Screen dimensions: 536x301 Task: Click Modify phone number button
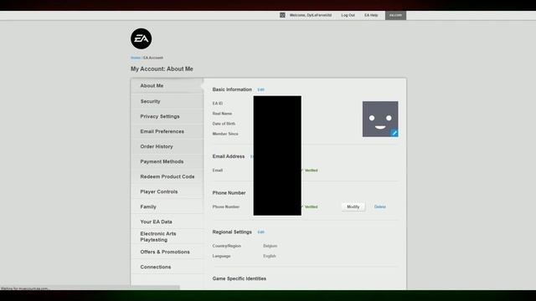click(x=353, y=207)
